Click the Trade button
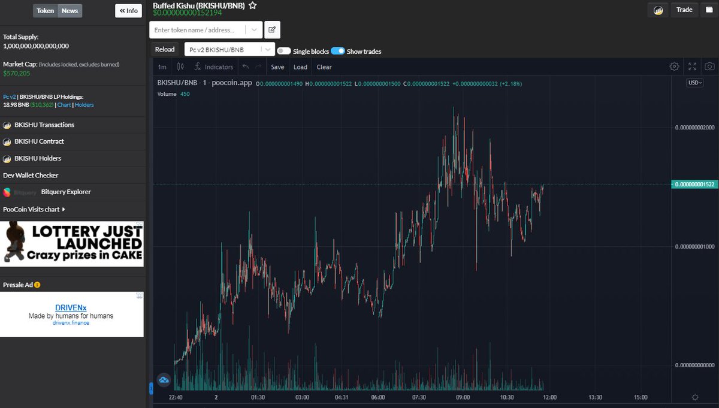 684,10
